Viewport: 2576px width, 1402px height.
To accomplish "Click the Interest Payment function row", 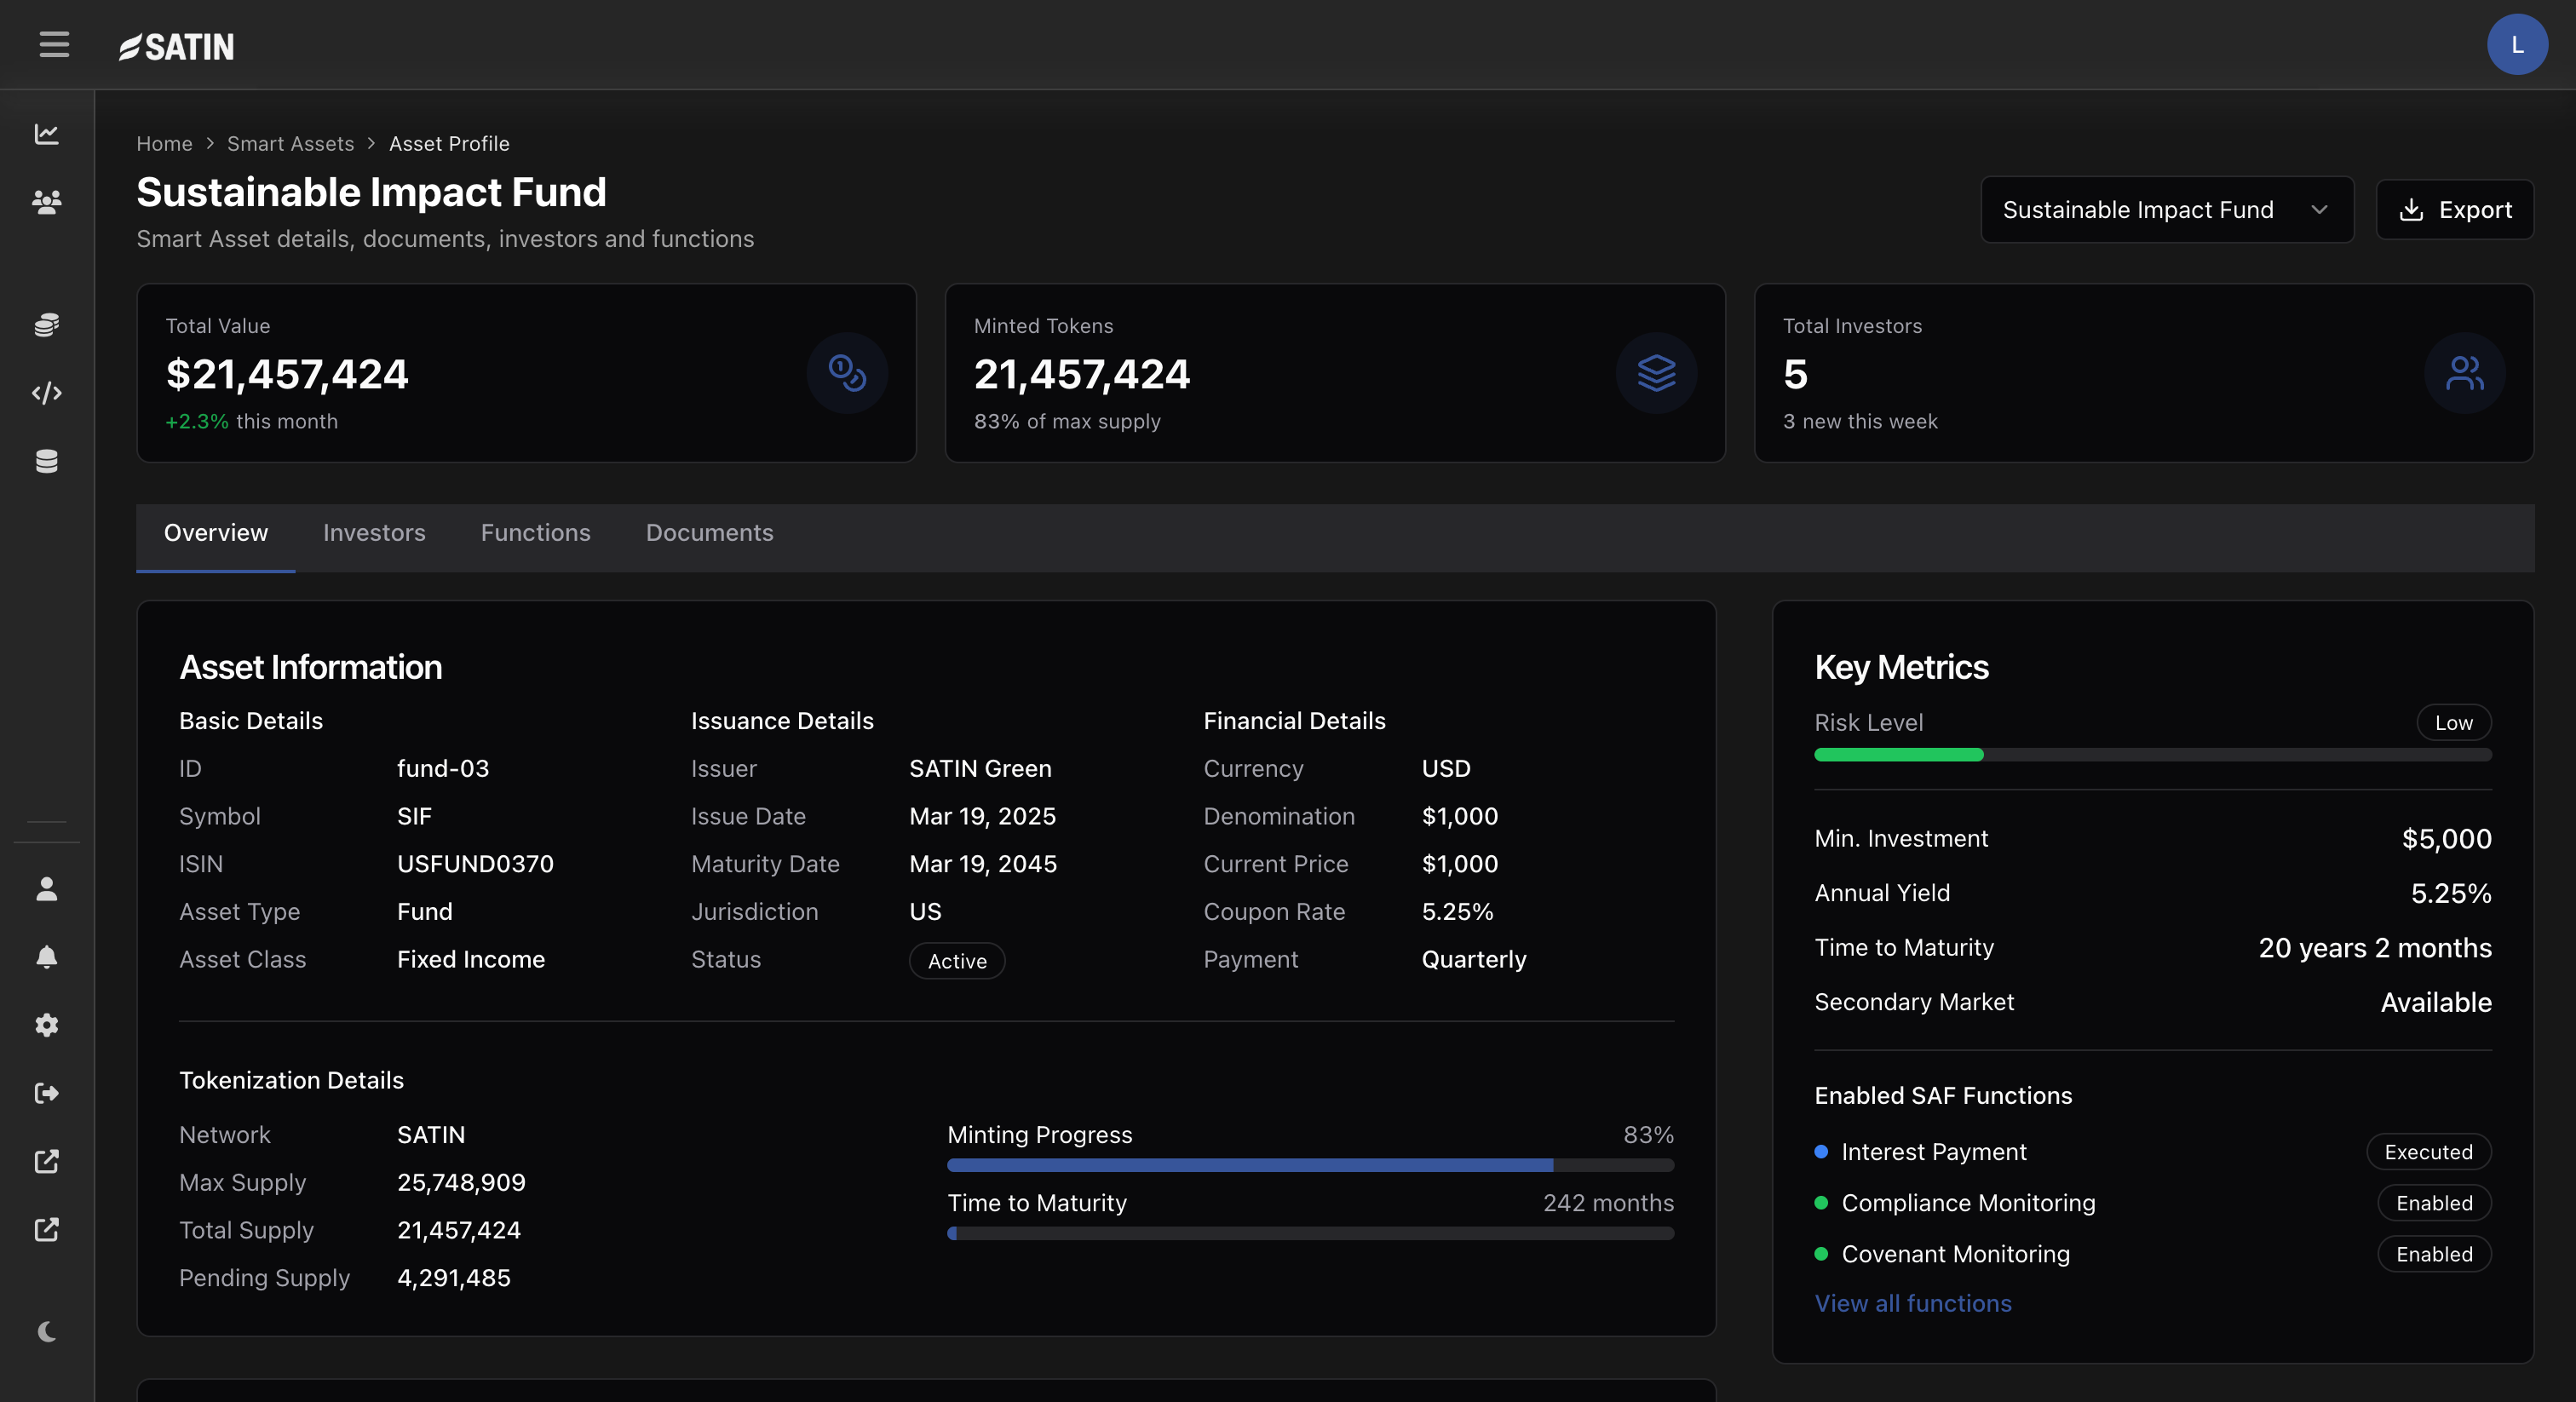I will coord(2152,1152).
